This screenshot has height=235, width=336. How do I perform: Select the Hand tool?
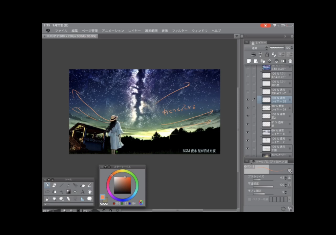click(90, 192)
